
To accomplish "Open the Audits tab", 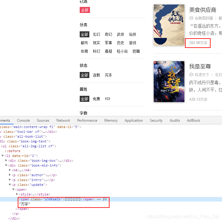I will (x=175, y=120).
